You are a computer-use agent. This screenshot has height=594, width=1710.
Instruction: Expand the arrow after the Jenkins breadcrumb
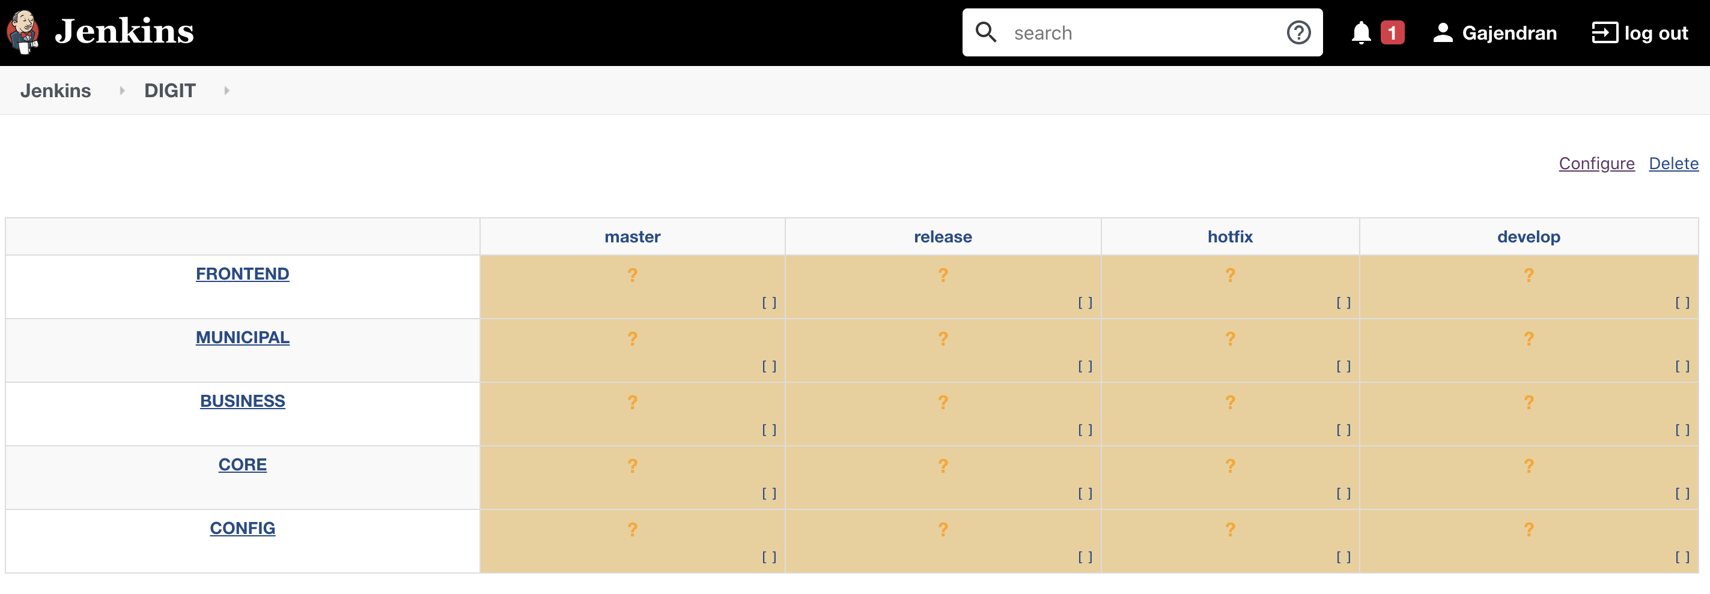pyautogui.click(x=122, y=91)
